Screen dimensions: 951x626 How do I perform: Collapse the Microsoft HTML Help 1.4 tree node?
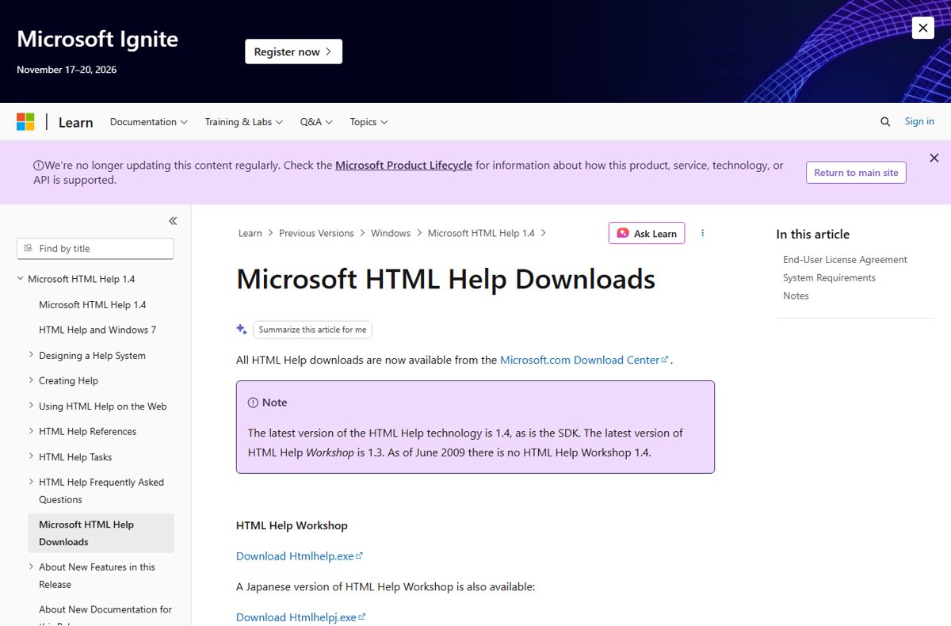click(x=21, y=279)
